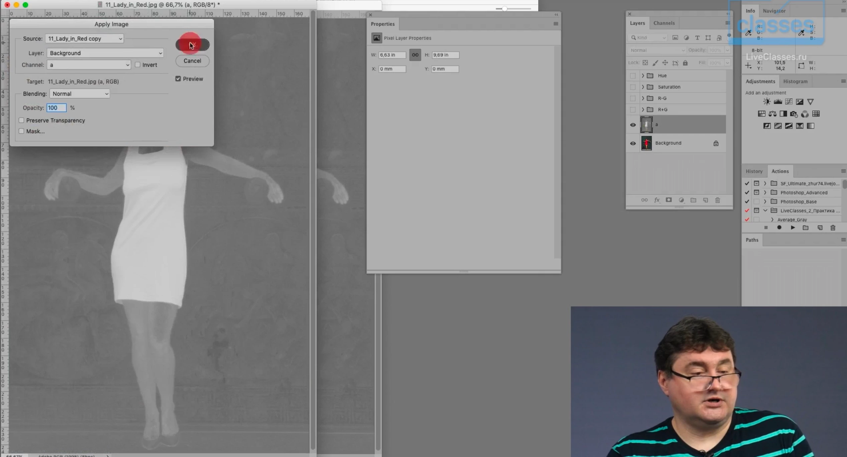Open layer fx styles menu

[x=656, y=200]
